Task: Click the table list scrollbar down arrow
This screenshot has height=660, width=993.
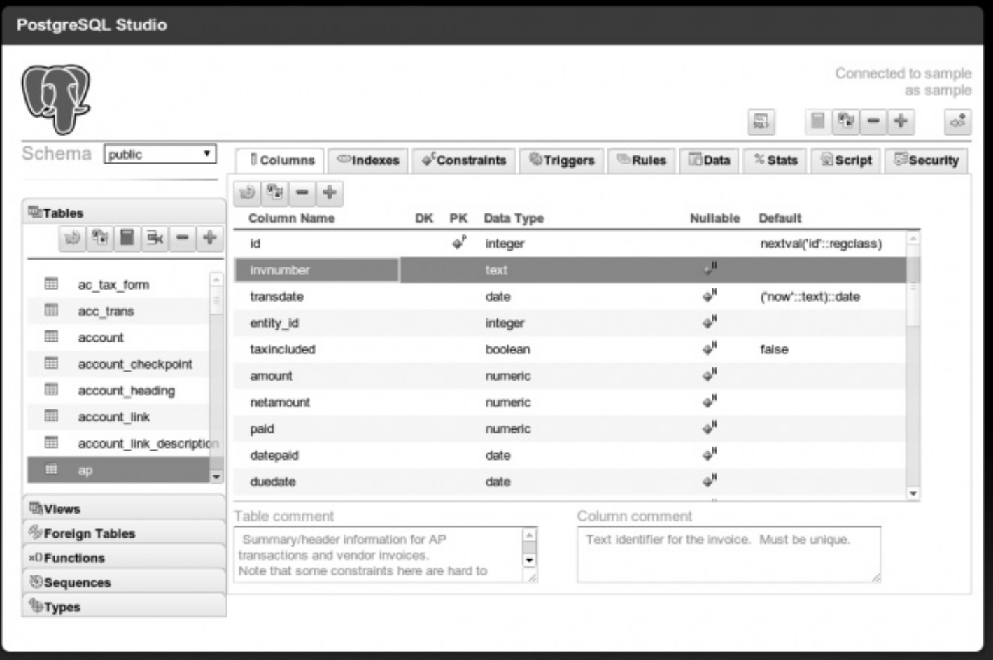Action: point(216,477)
